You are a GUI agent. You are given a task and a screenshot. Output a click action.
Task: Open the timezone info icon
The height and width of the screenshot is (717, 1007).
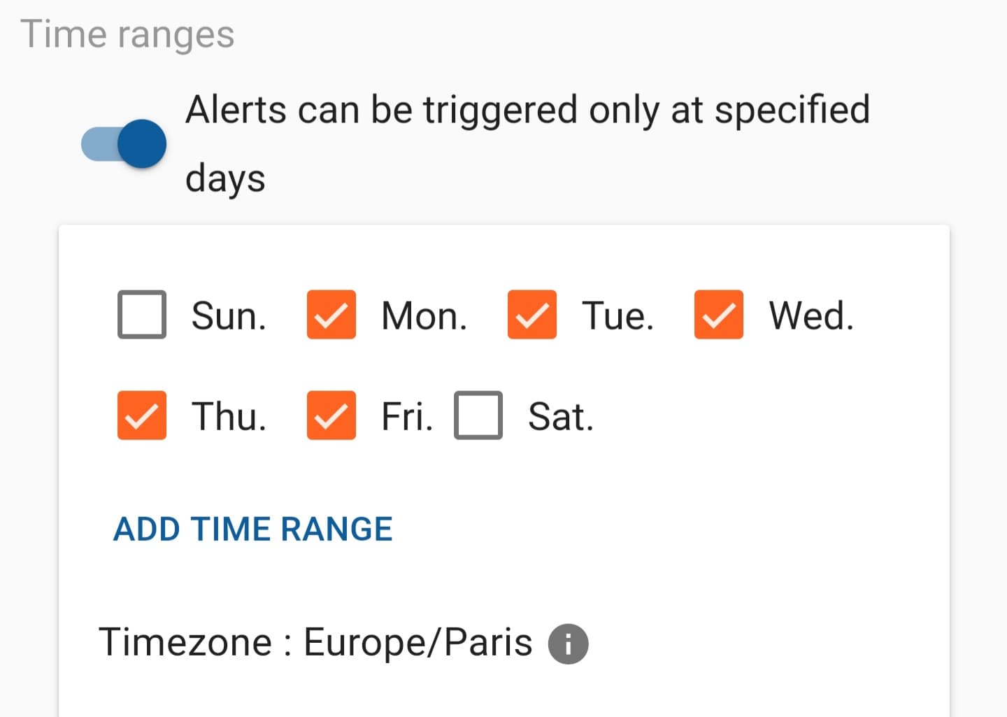tap(568, 644)
